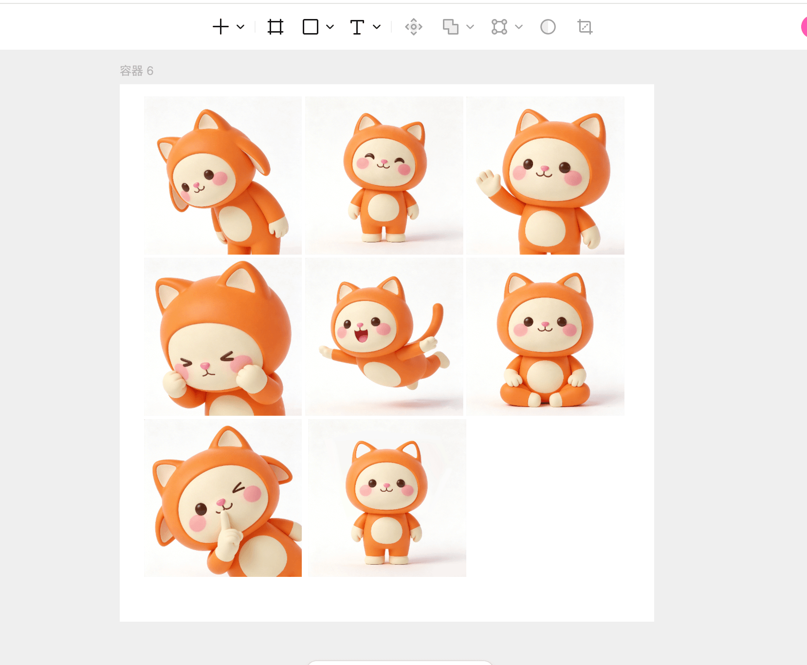Select the sitting cat image
Viewport: 807px width, 665px height.
pyautogui.click(x=545, y=336)
